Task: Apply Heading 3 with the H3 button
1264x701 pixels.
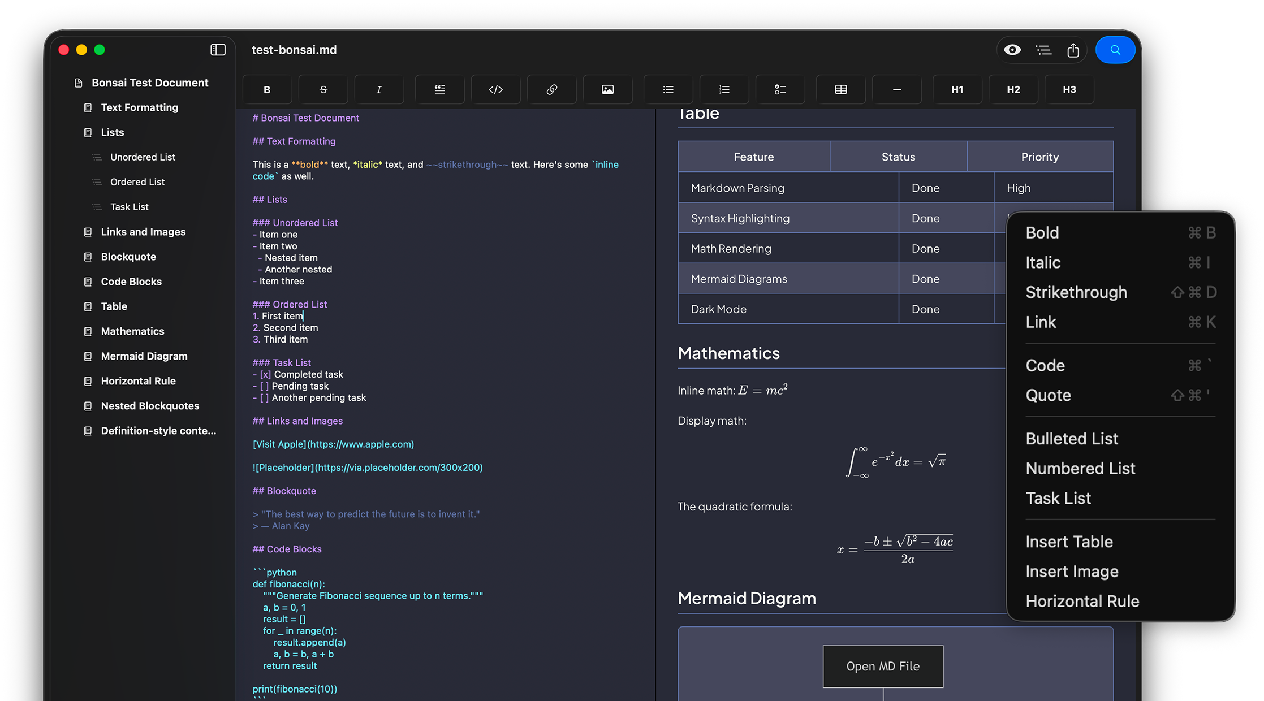Action: click(x=1069, y=89)
